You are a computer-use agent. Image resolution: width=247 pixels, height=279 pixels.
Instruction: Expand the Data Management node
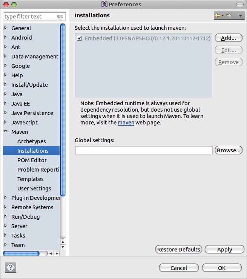coord(6,56)
